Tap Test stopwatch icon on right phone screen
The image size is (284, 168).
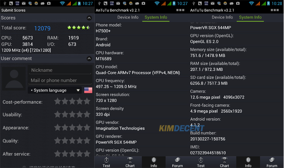tap(201, 160)
